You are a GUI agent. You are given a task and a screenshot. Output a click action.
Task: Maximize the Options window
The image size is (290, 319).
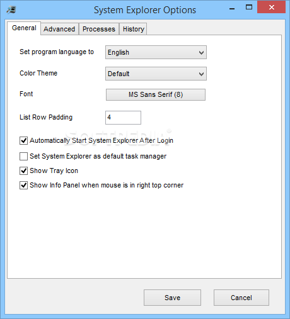249,8
